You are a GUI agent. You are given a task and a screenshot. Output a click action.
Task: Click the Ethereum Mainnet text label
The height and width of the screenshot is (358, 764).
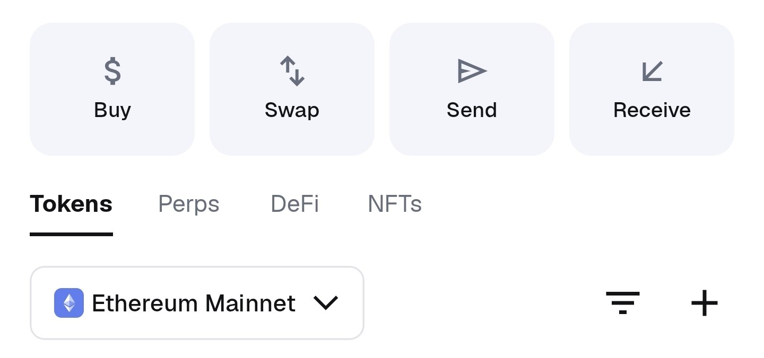(193, 303)
